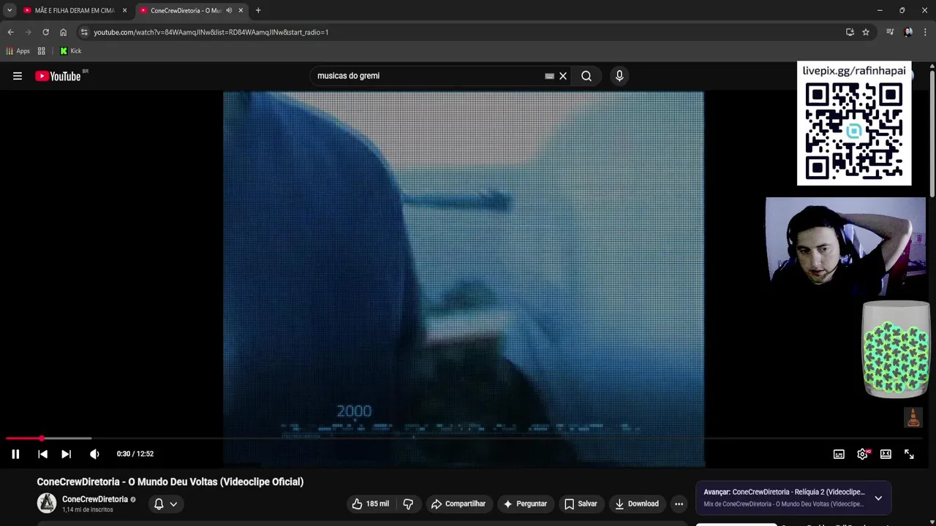
Task: Open the browser profile avatar
Action: coord(908,32)
